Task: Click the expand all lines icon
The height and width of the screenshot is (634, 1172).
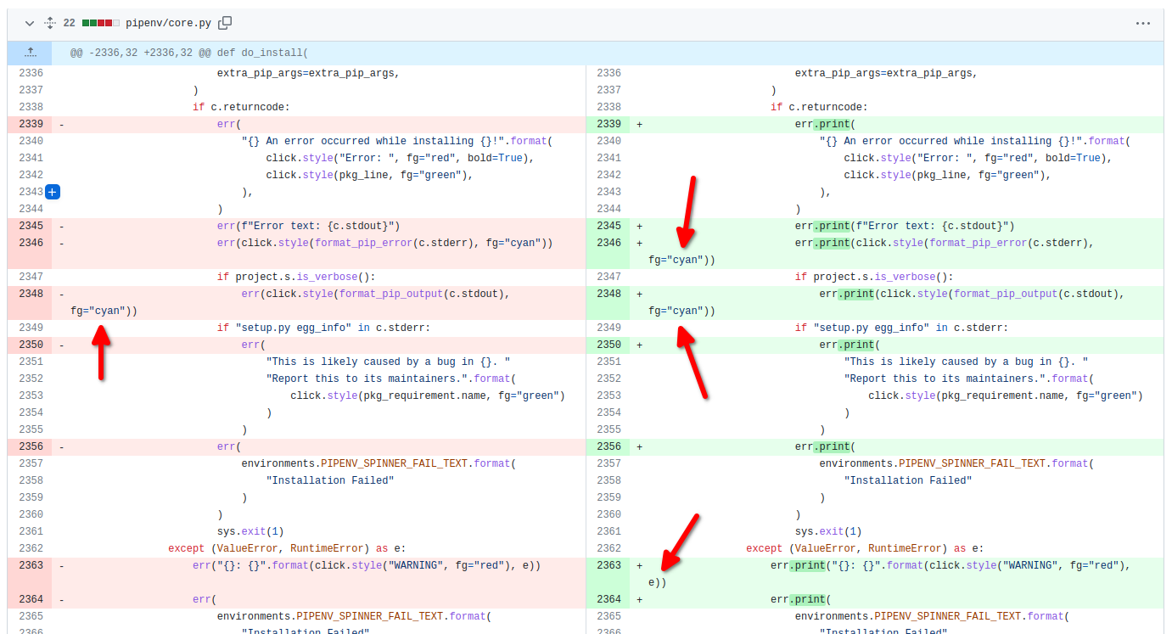Action: click(49, 24)
